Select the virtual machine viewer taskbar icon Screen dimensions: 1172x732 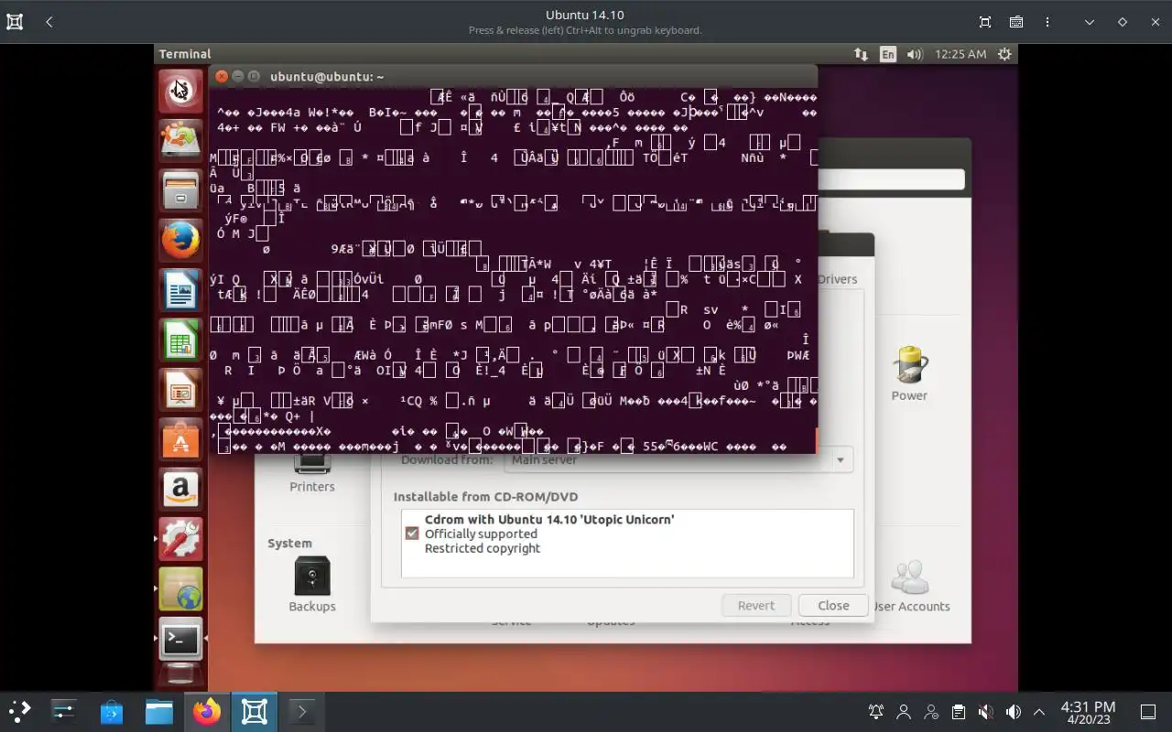[254, 711]
